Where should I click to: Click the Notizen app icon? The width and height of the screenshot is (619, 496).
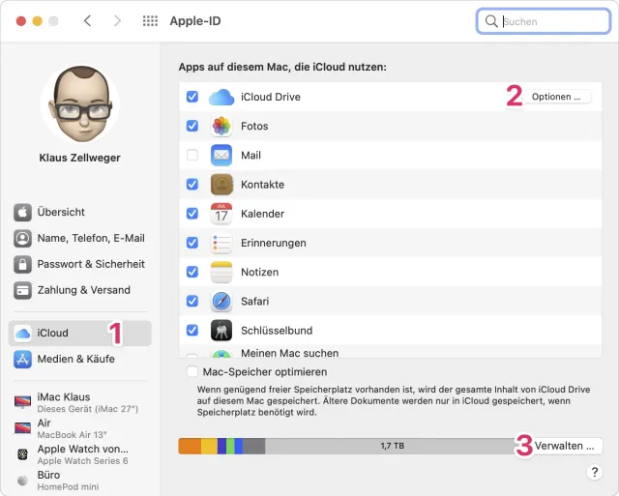coord(221,272)
